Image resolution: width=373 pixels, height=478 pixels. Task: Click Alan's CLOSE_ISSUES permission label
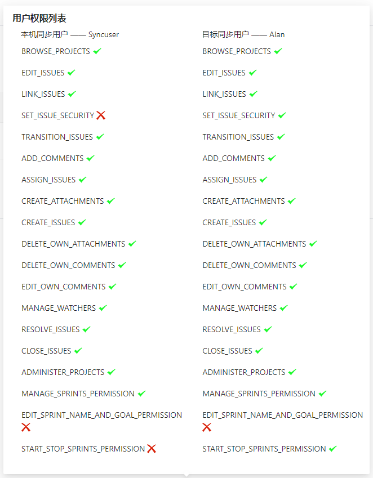tap(227, 351)
